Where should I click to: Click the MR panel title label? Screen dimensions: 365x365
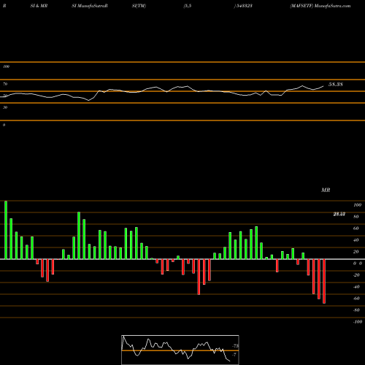pyautogui.click(x=326, y=190)
